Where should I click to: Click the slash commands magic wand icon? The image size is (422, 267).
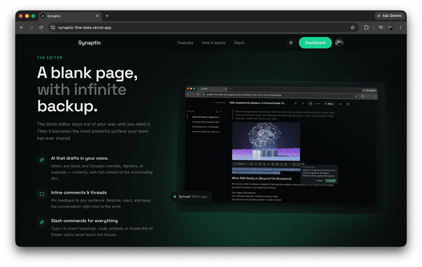click(x=42, y=222)
